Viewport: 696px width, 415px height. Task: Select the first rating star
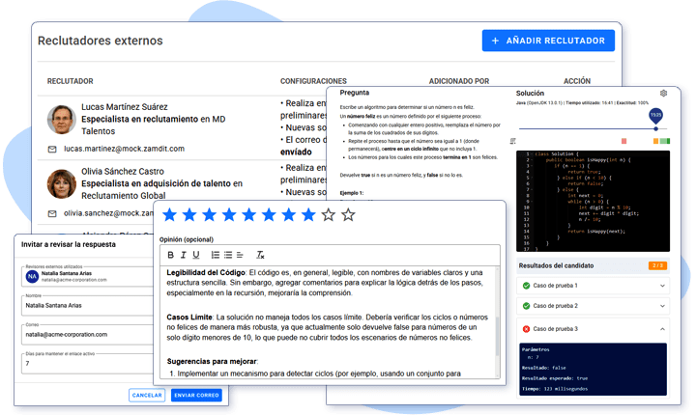point(169,215)
